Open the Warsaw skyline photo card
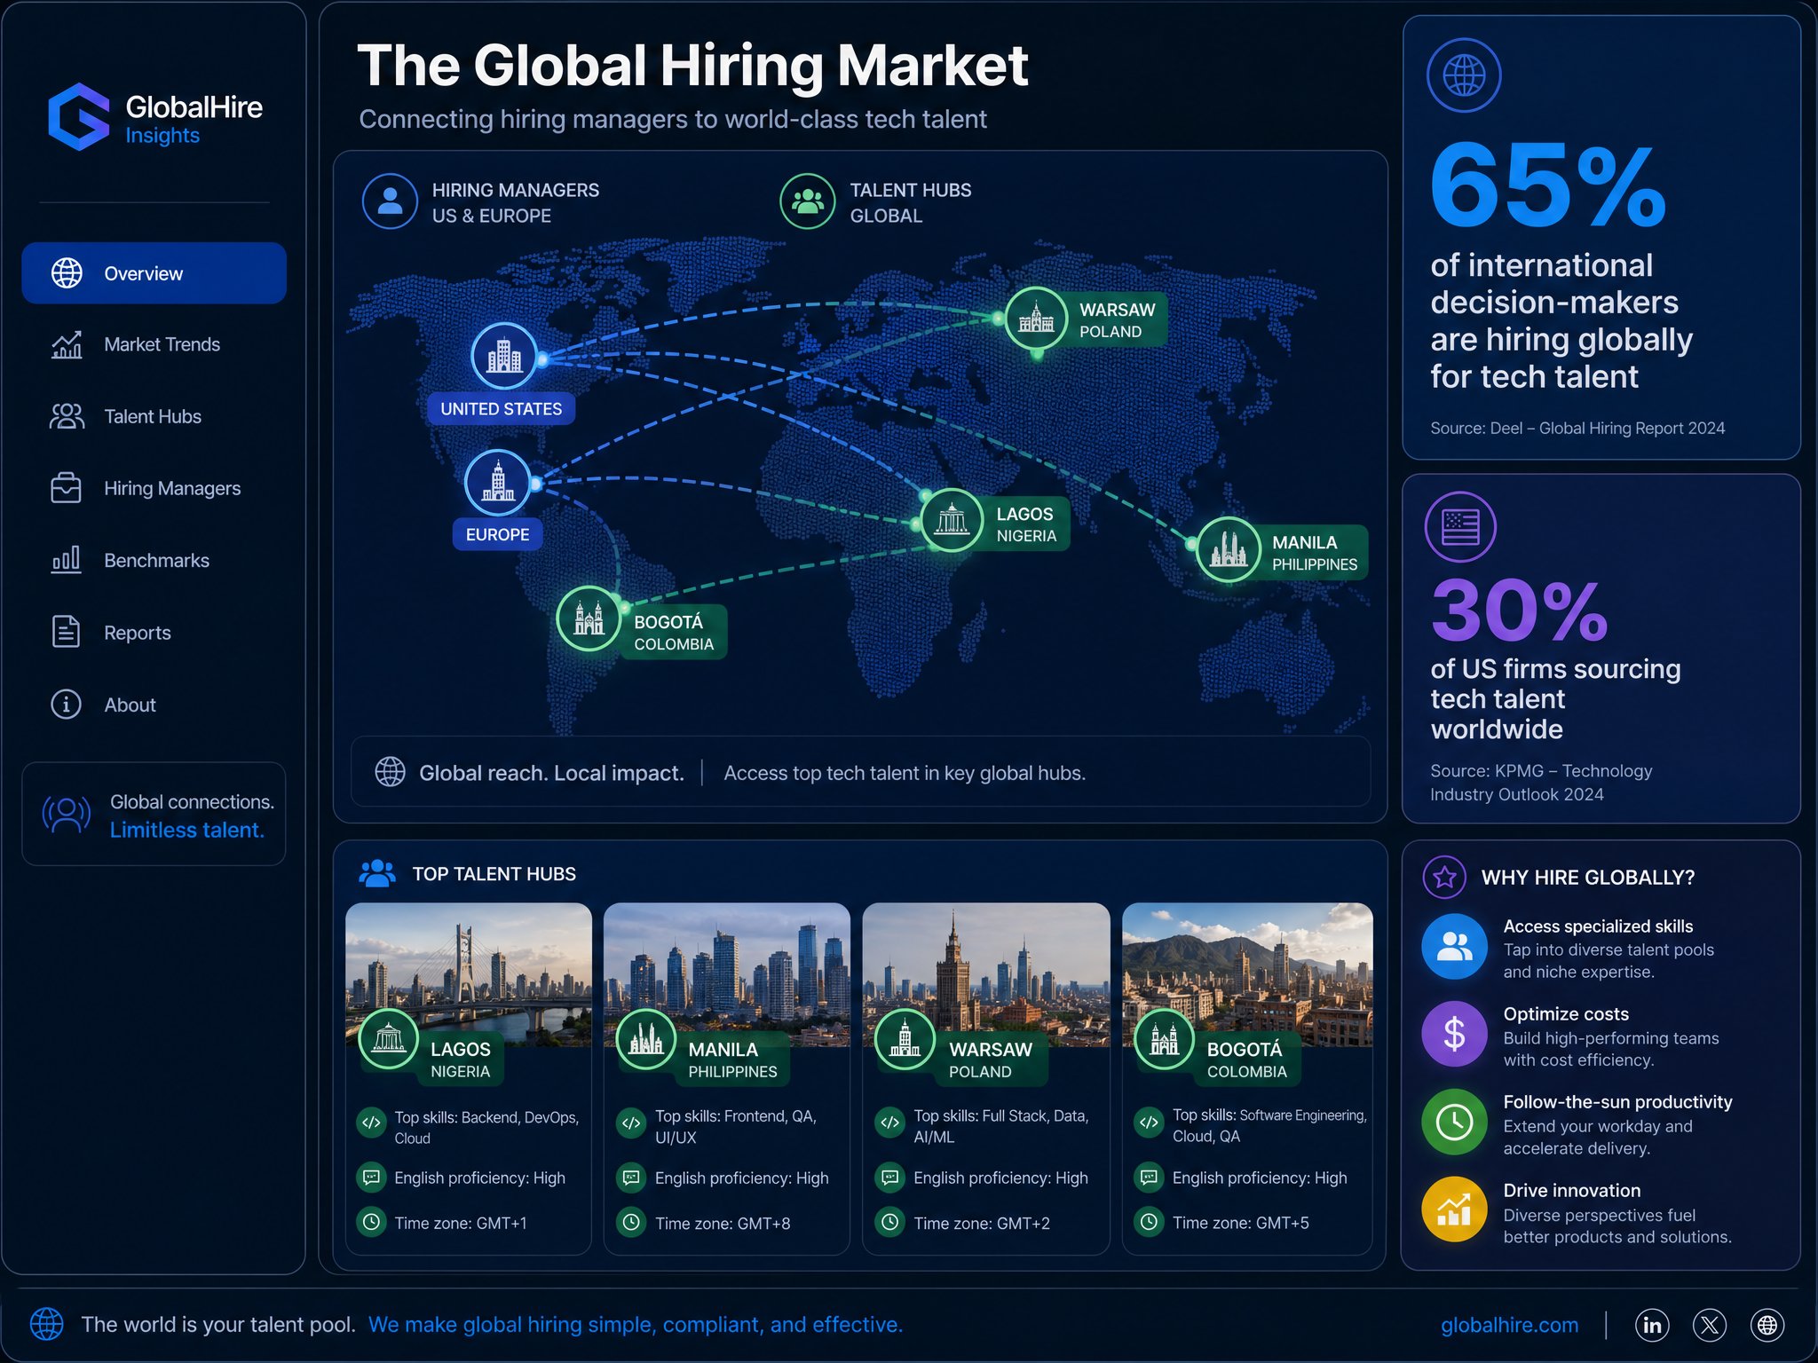1818x1363 pixels. pos(986,974)
